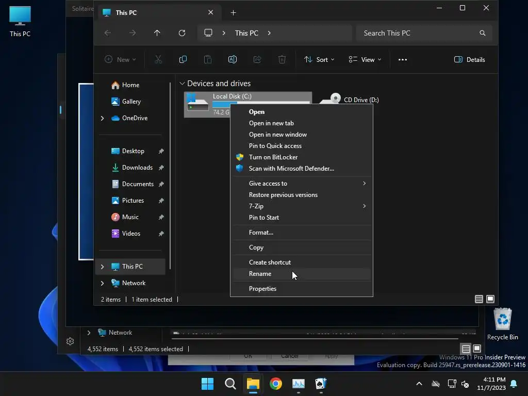Choose Open in new window
Image resolution: width=528 pixels, height=396 pixels.
[x=301, y=135]
